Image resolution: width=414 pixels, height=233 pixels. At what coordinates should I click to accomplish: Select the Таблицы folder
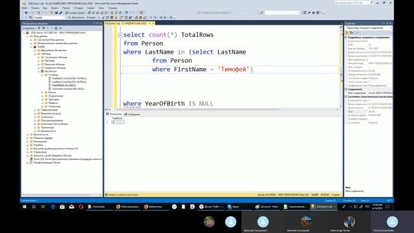46,54
